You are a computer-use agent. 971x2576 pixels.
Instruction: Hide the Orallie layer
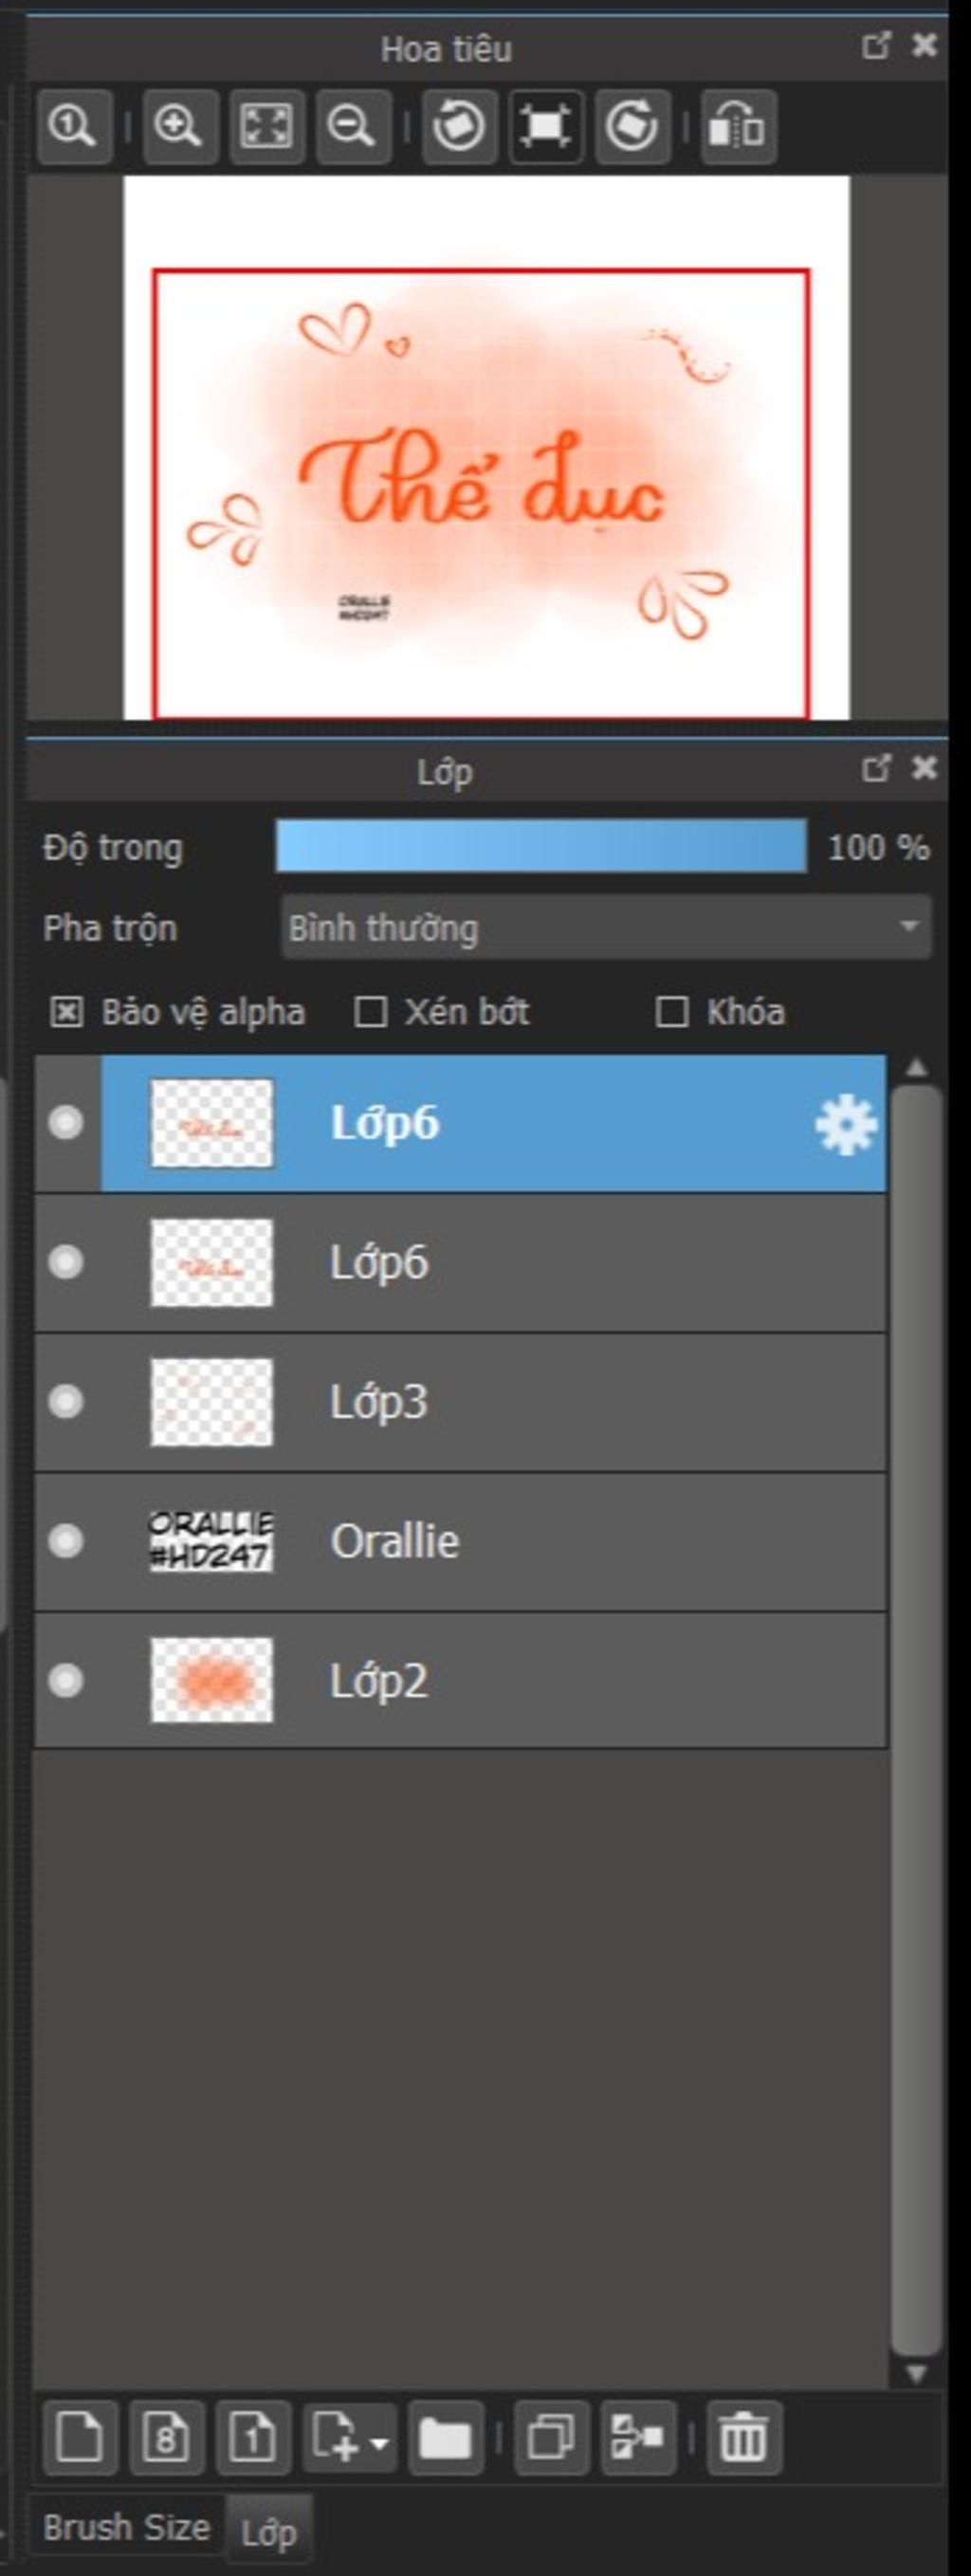pyautogui.click(x=66, y=1541)
